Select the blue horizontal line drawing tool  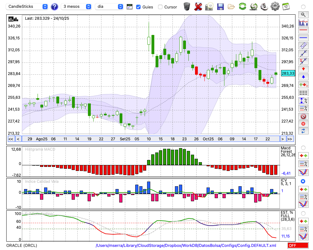point(303,38)
